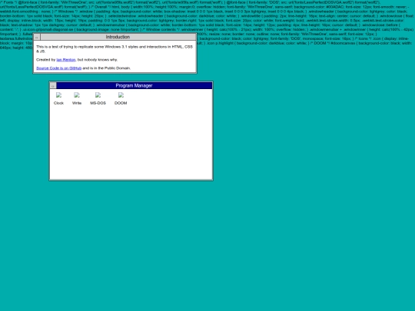
Task: Select the 'Write' label text
Action: pos(77,103)
